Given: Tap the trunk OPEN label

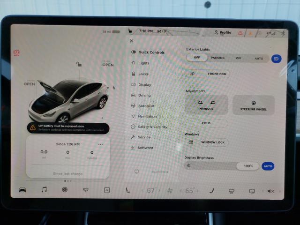Looking at the screenshot, I should point(108,64).
